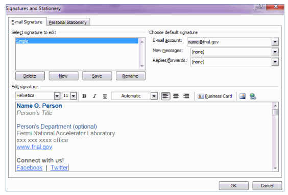Toggle Italic formatting in signature toolbar
The height and width of the screenshot is (195, 288).
tap(94, 96)
